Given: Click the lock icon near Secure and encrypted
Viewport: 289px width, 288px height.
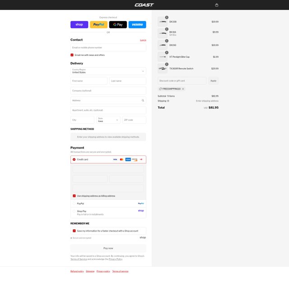Looking at the screenshot, I should click(x=71, y=238).
